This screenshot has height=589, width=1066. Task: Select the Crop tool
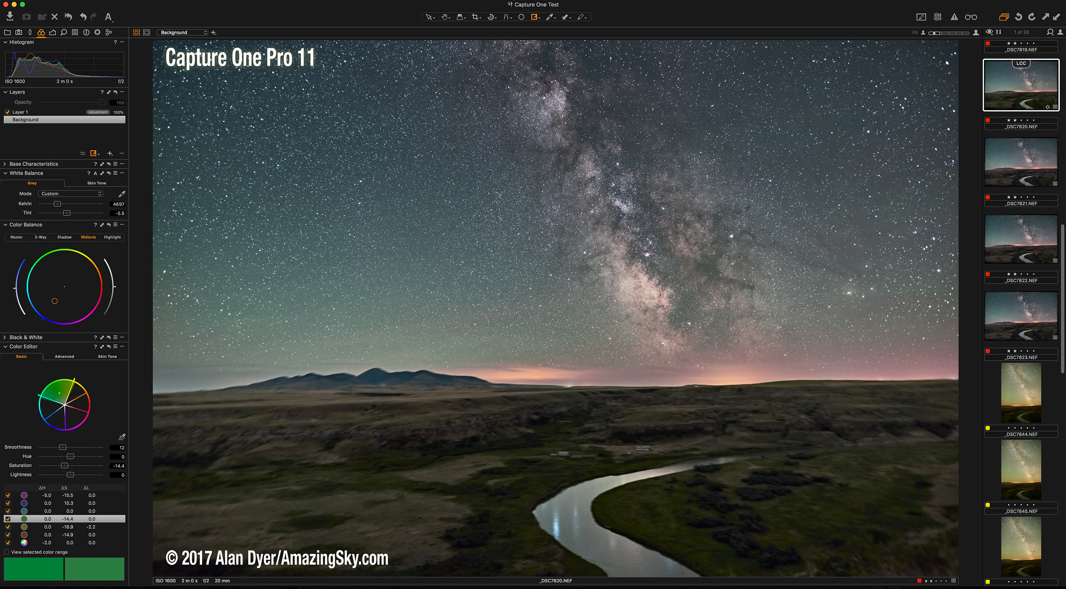pos(475,17)
